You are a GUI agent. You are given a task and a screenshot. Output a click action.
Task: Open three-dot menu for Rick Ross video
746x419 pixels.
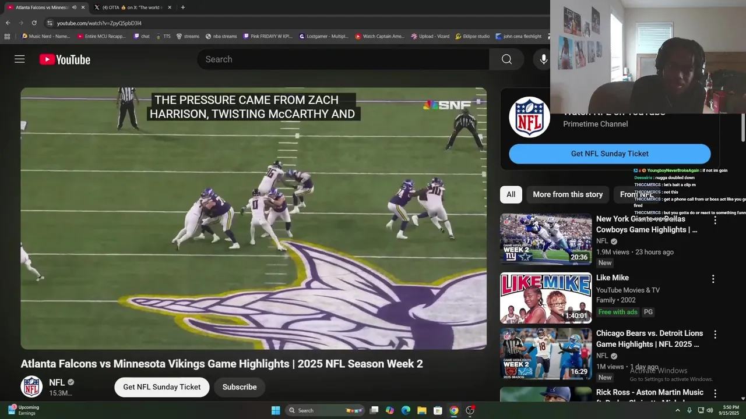pos(715,394)
